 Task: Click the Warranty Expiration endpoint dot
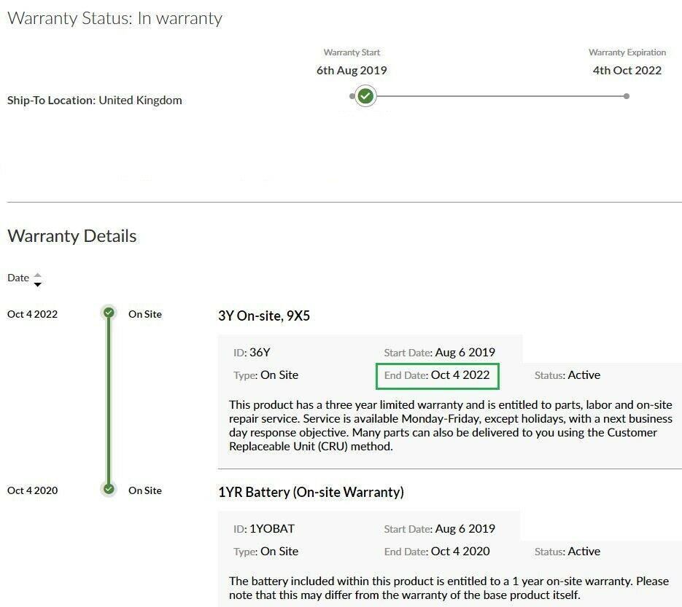pos(626,96)
